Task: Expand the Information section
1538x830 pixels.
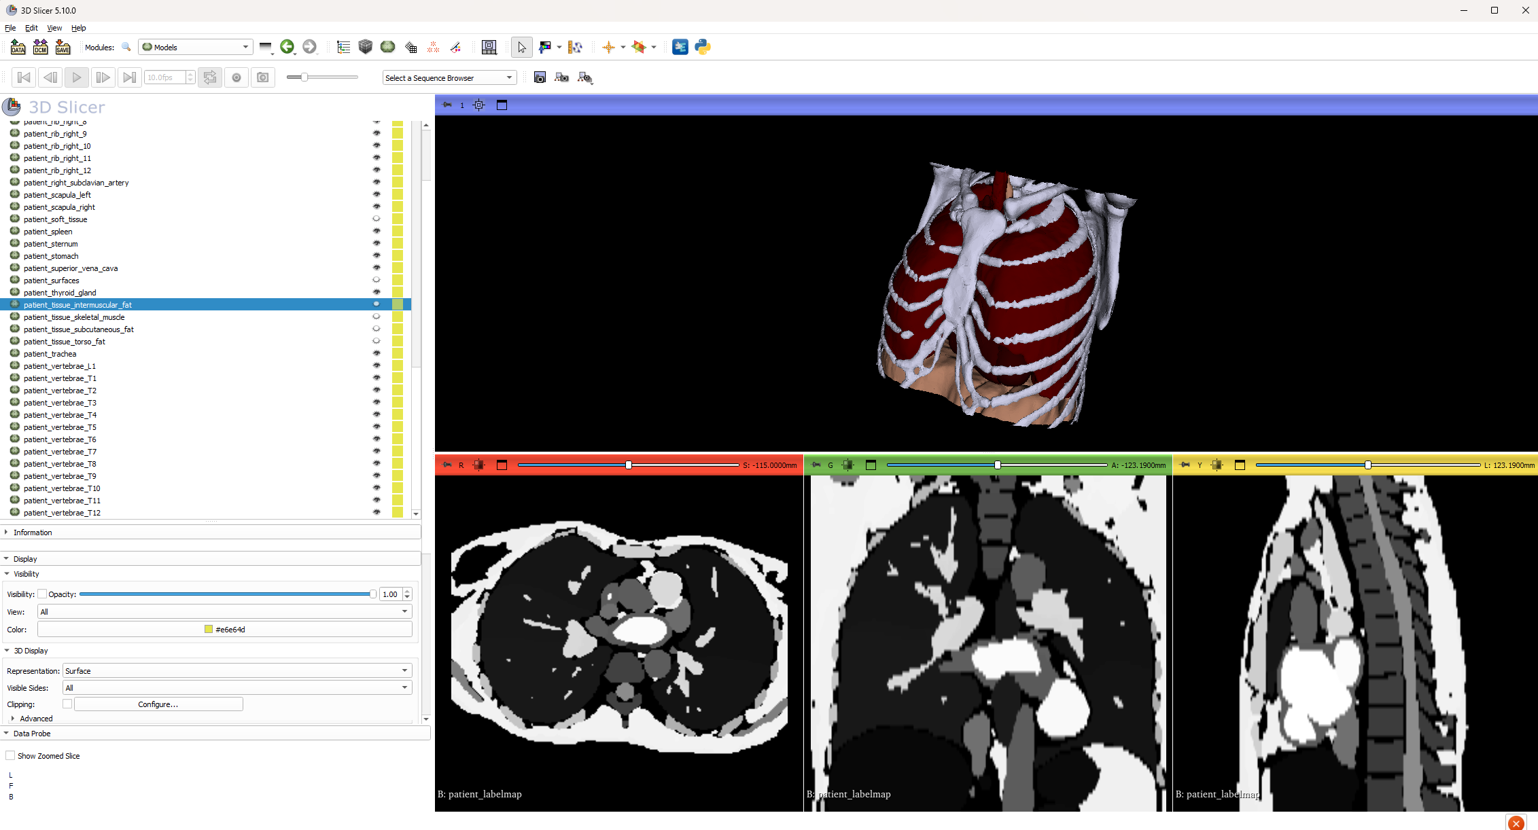Action: point(211,533)
